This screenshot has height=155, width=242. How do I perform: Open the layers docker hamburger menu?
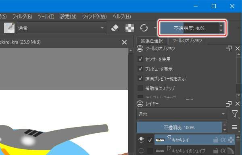[x=235, y=127]
